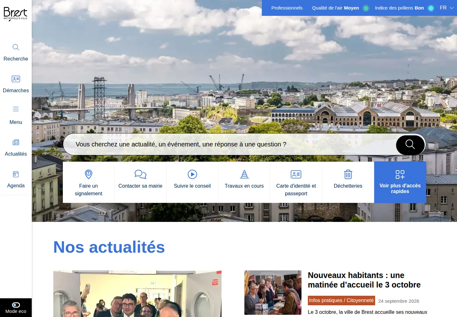The height and width of the screenshot is (317, 457).
Task: Open the Nouveaux habitants article headline
Action: pos(364,280)
